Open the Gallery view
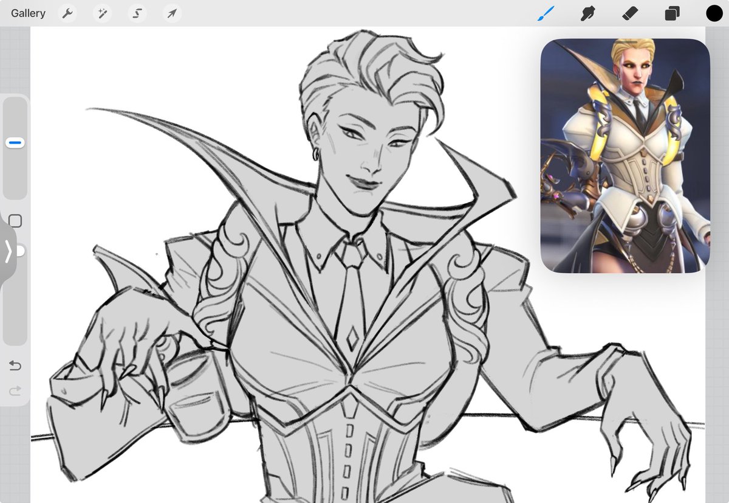 point(28,13)
